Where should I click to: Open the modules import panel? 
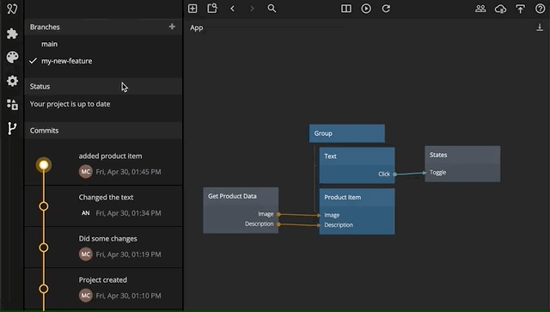(12, 104)
